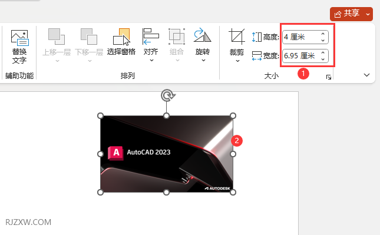The image size is (380, 235).
Task: Click the bottom-middle handle of image
Action: point(166,193)
